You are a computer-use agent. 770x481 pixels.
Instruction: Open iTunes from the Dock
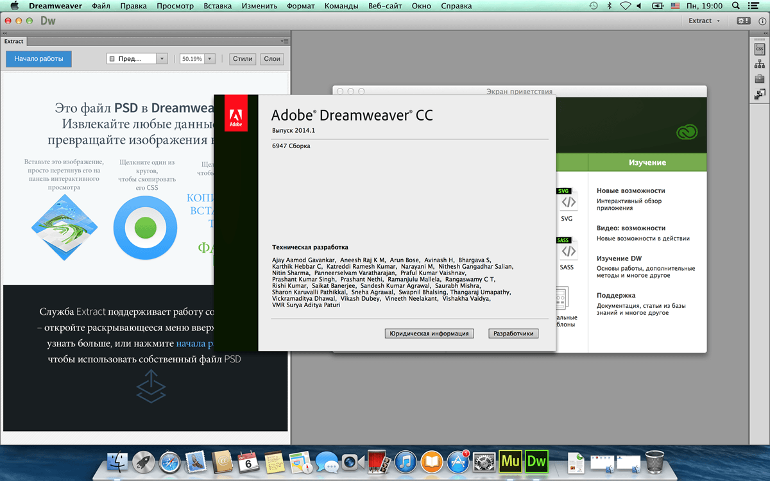406,460
